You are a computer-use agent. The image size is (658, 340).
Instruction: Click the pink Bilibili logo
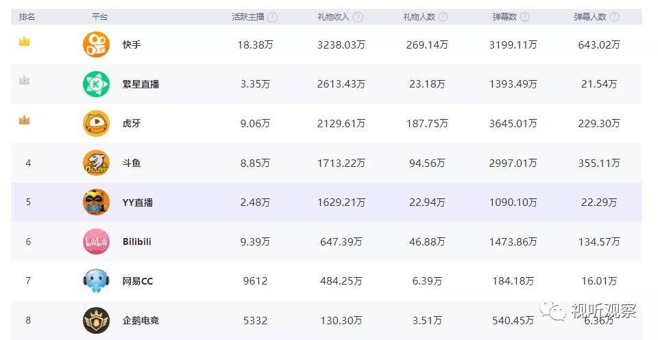[96, 241]
